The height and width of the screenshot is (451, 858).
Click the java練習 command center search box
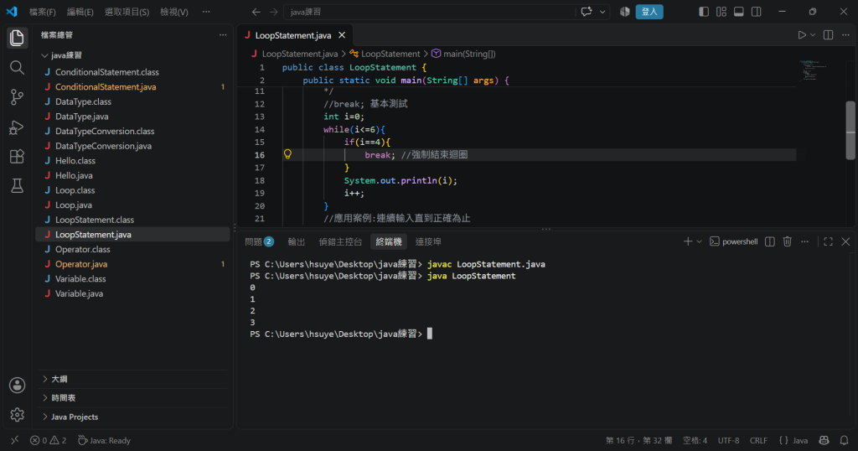[x=430, y=12]
